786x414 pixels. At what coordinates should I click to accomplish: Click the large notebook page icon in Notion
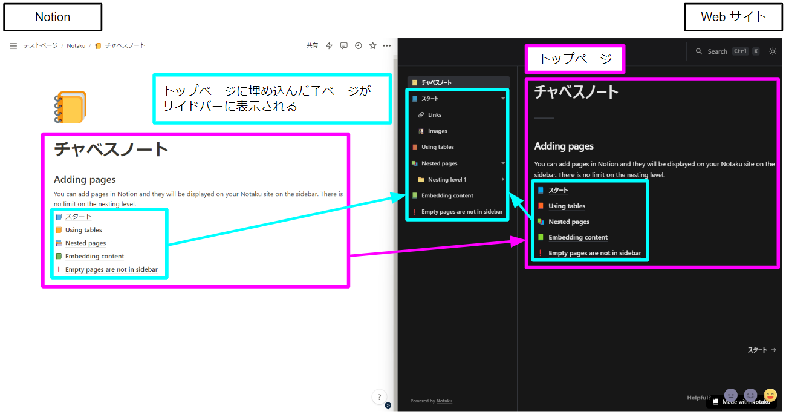[70, 107]
